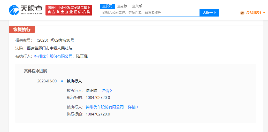Viewport: 268px width, 132px height.
Task: Click the date 2023-03-09 timeline entry
Action: coord(47,81)
